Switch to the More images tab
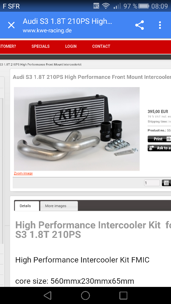Image resolution: width=171 pixels, height=304 pixels. 59,206
